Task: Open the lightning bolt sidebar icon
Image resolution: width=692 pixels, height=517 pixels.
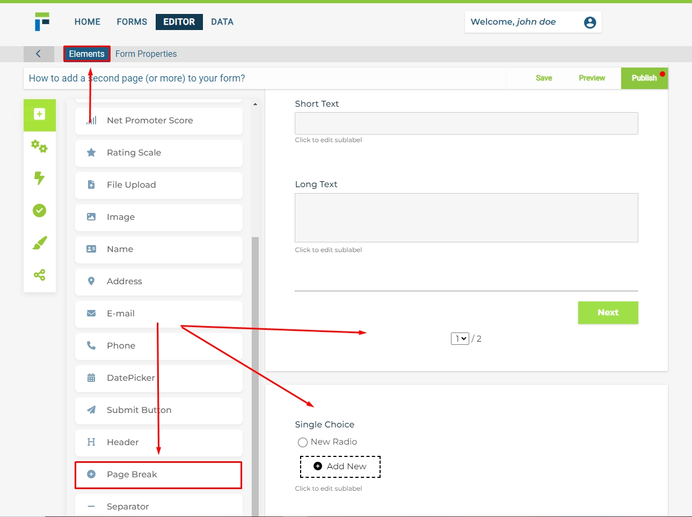Action: (x=39, y=178)
